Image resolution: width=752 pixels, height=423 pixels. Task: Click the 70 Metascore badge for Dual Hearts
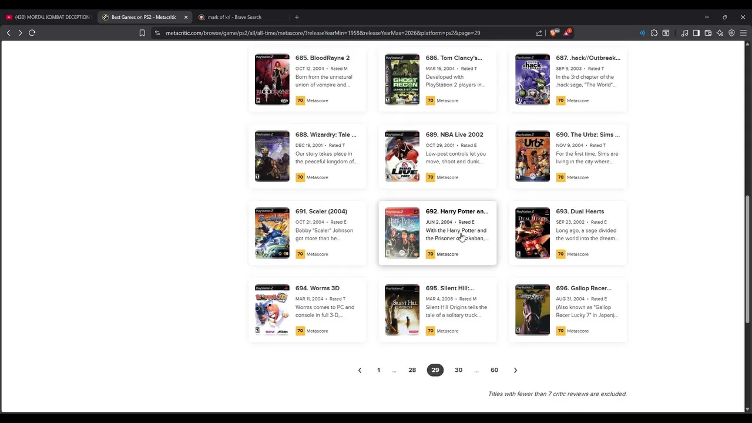tap(560, 254)
